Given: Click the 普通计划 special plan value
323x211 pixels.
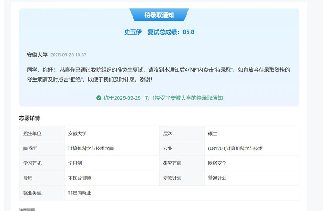Looking at the screenshot, I should pyautogui.click(x=217, y=178).
